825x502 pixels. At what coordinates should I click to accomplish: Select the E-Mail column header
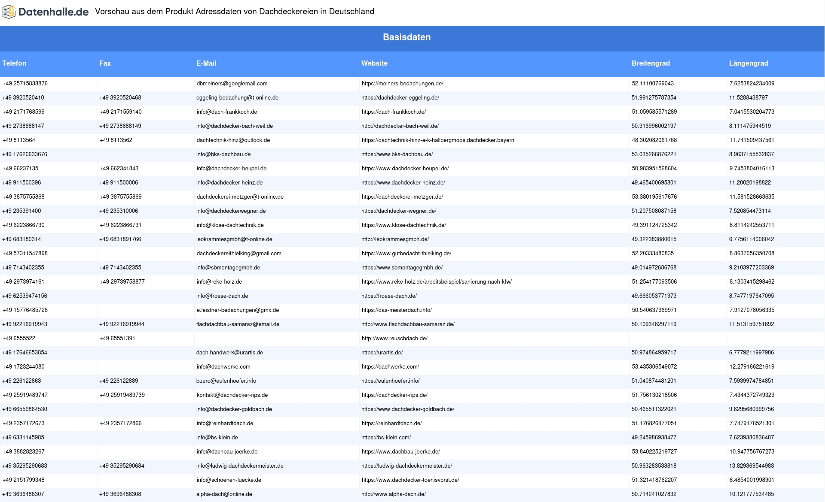point(206,63)
